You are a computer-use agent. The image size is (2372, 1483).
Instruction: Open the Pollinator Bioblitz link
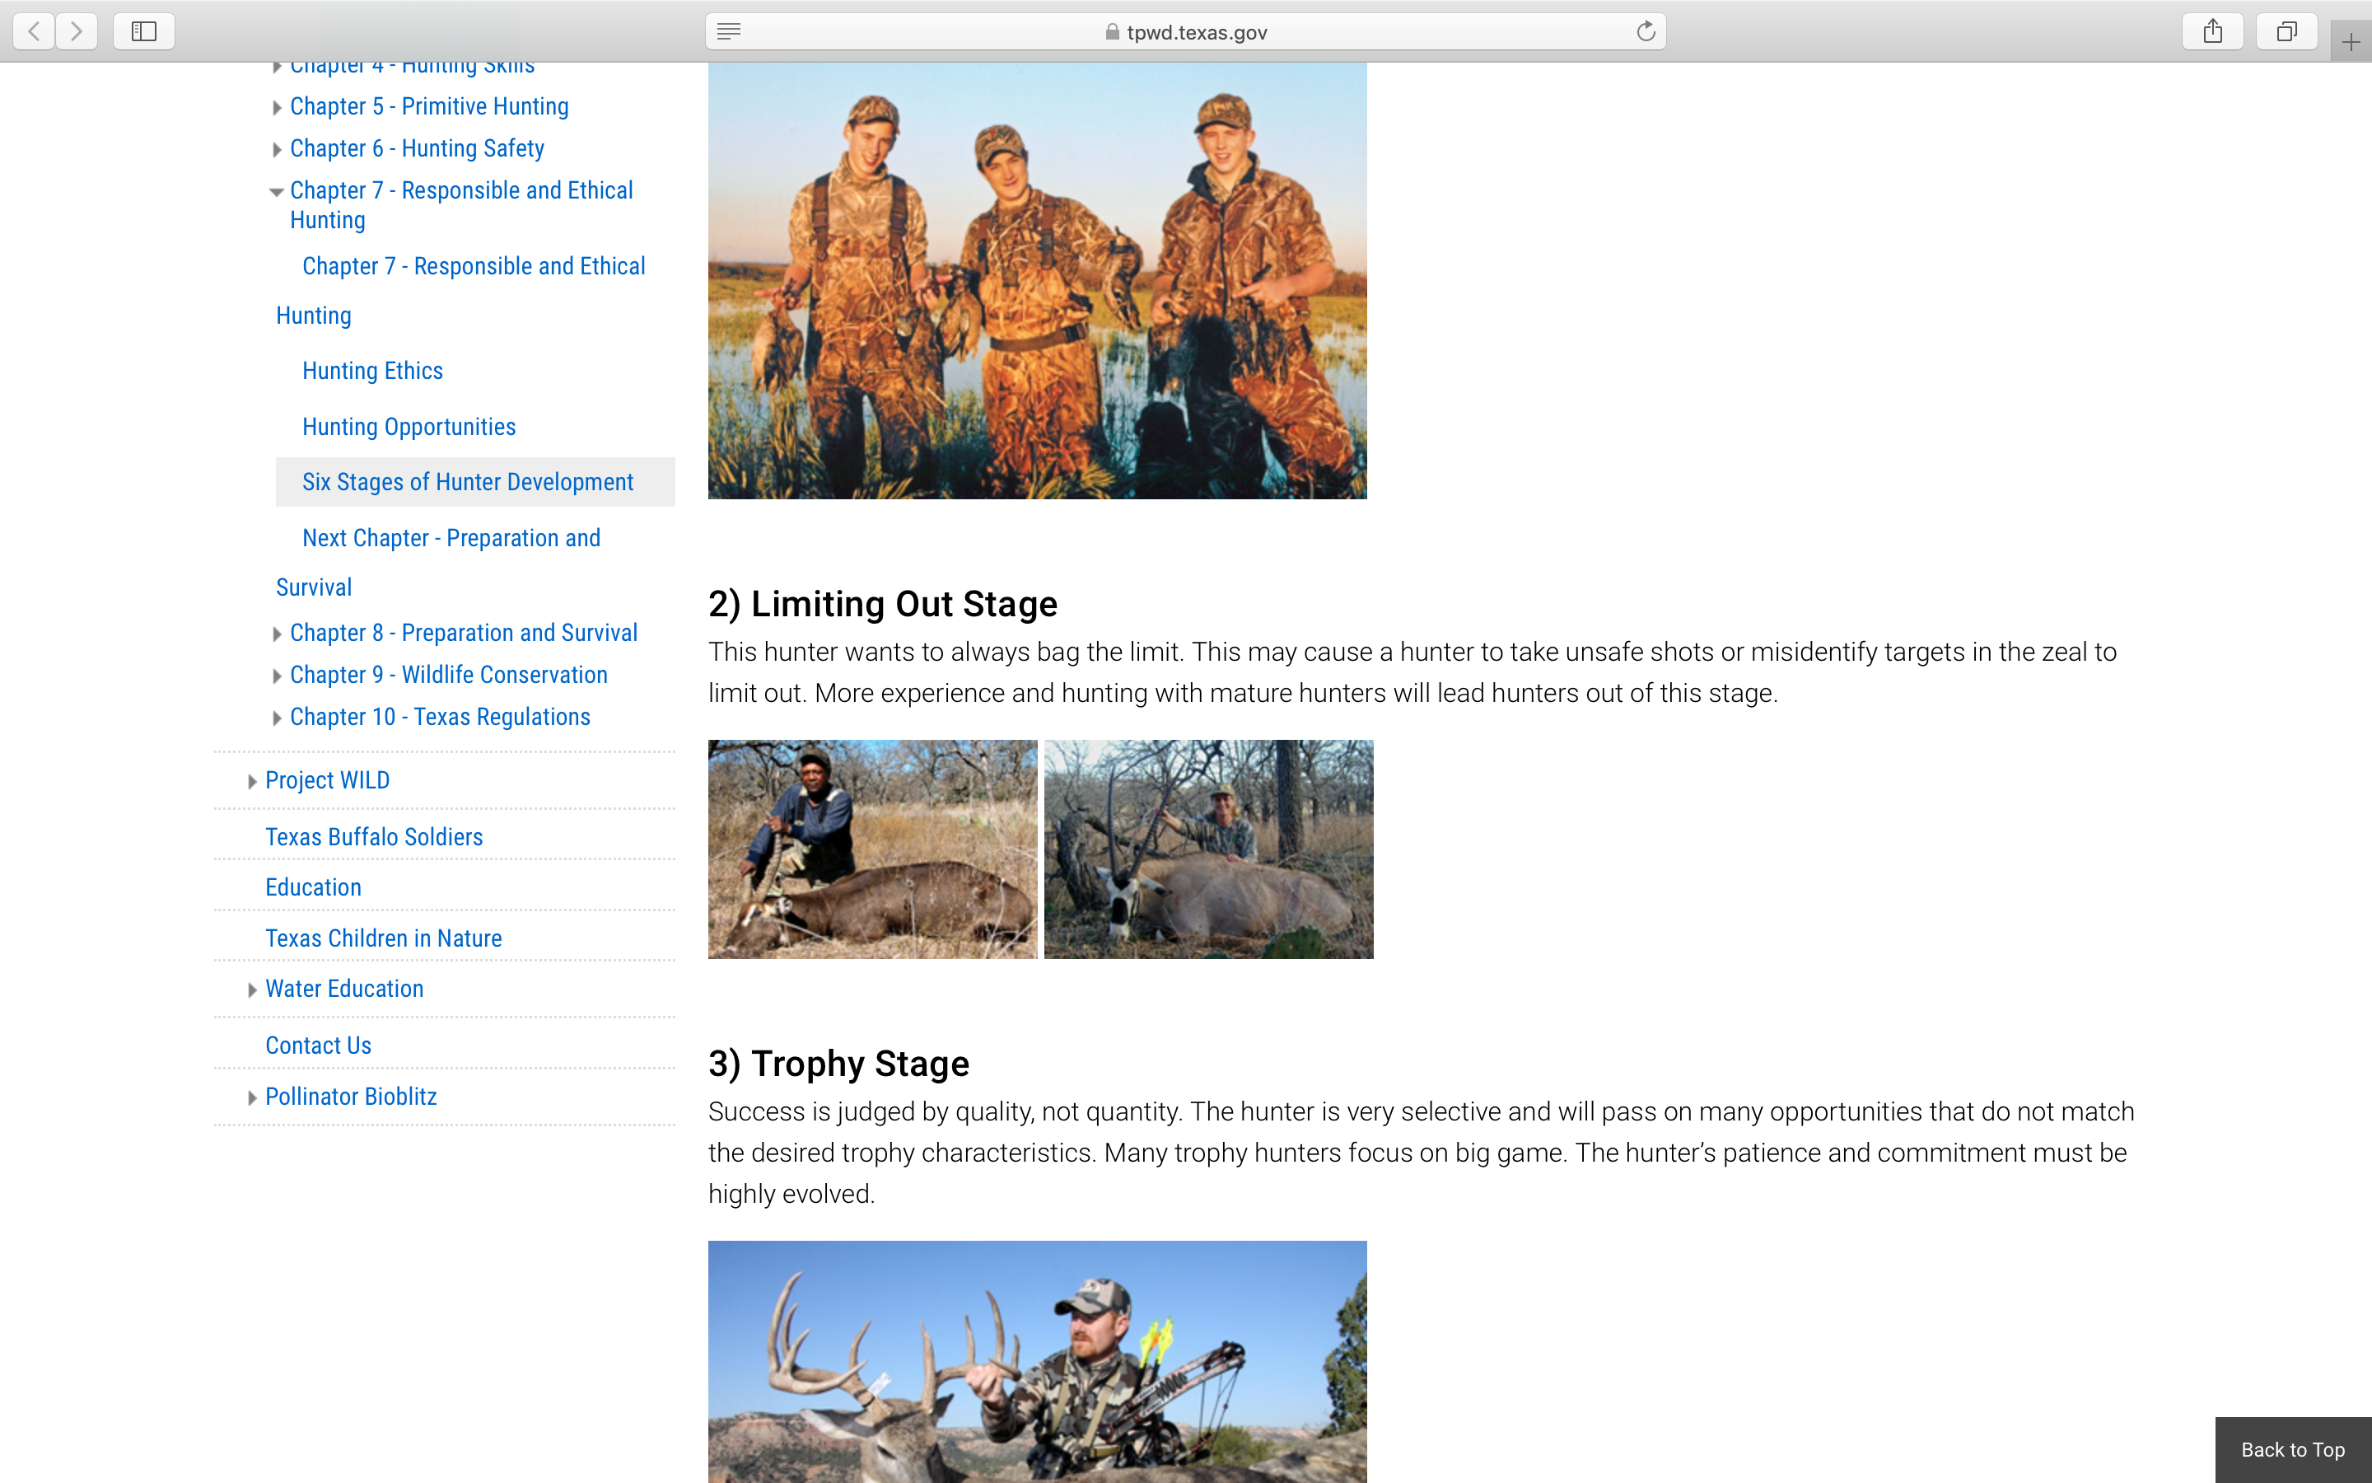pos(351,1097)
